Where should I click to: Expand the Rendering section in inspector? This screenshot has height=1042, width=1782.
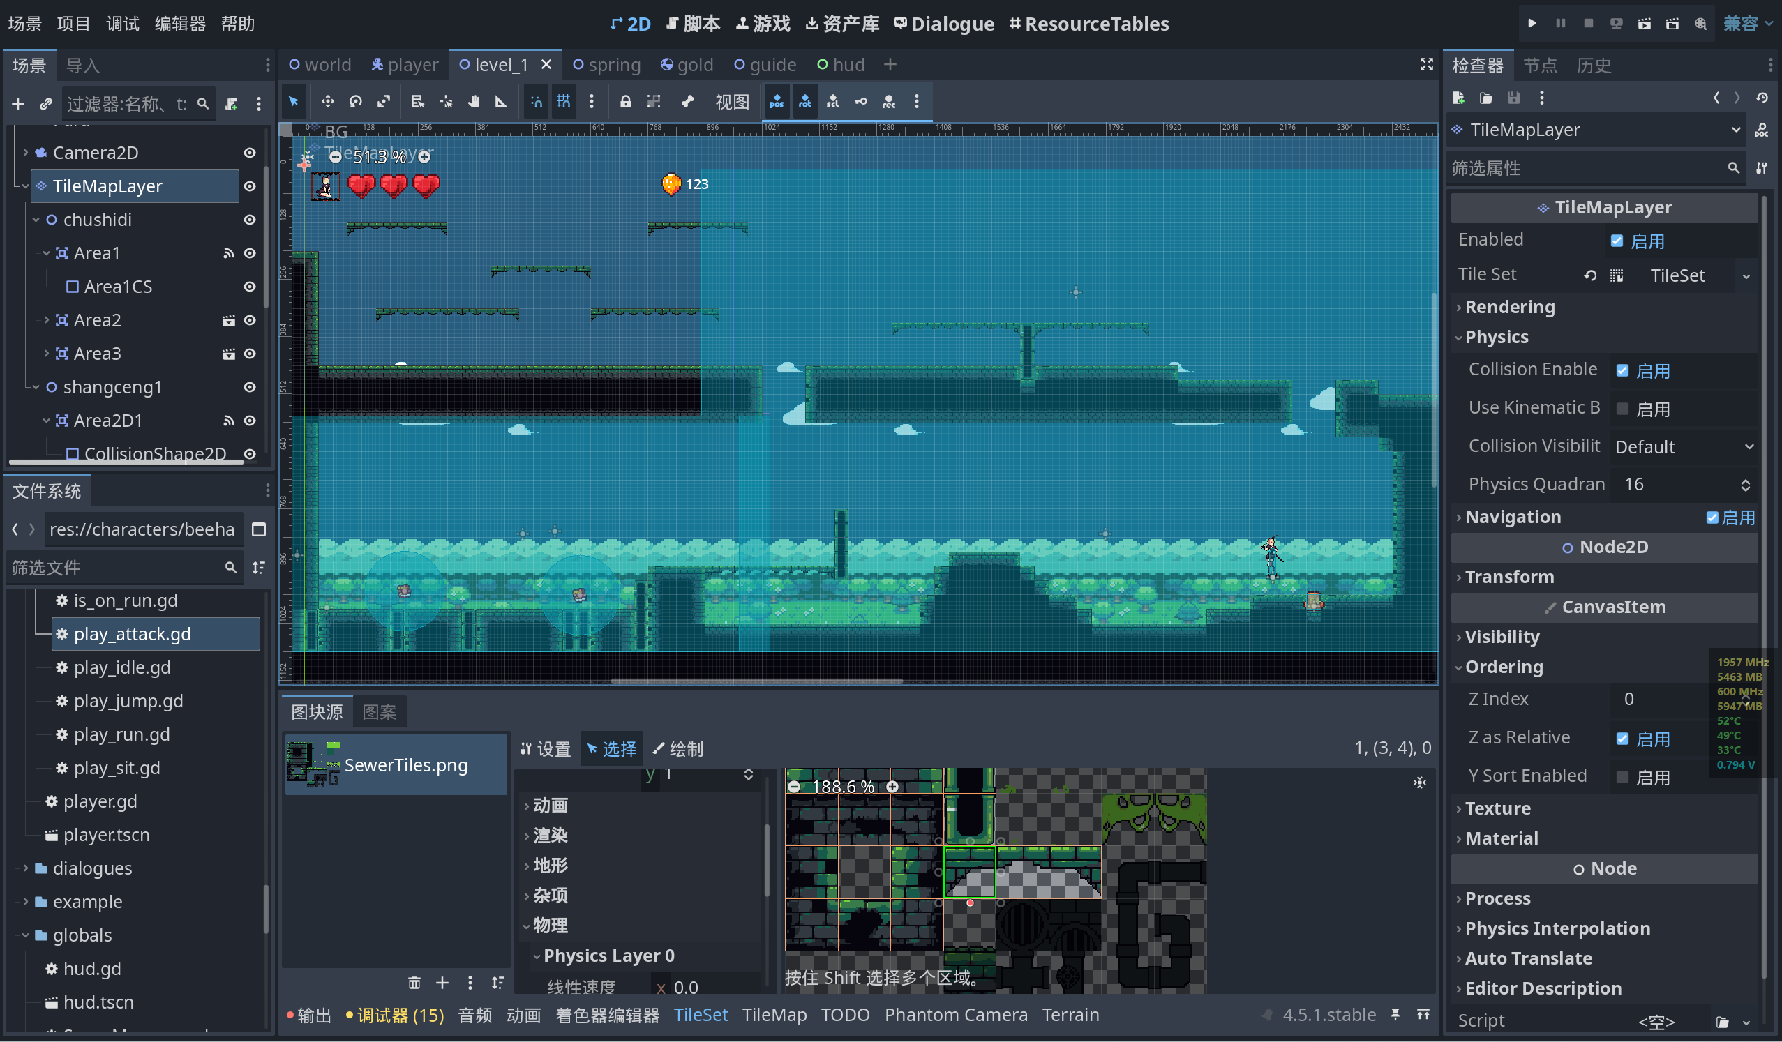(1509, 307)
